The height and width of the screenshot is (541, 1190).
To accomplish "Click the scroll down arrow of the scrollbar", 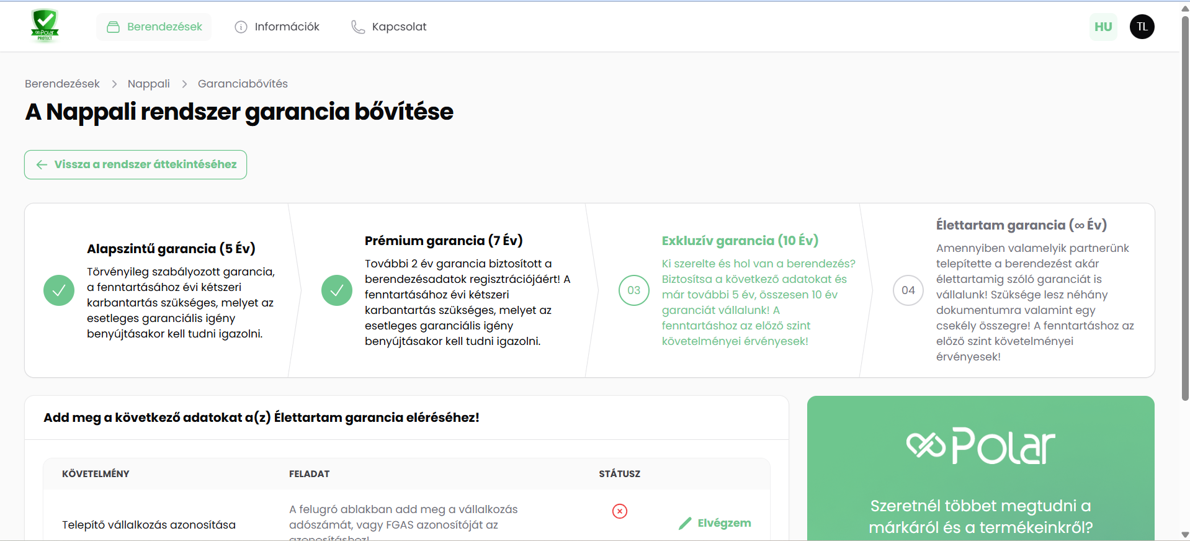I will click(1185, 535).
